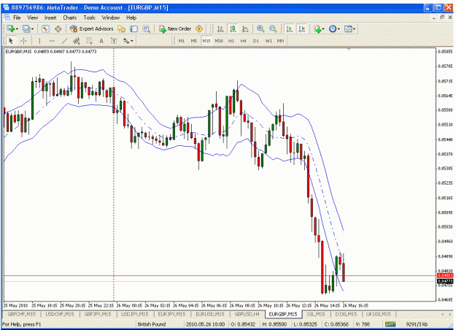Switch to the GBPUSD,H4 chart tab
The height and width of the screenshot is (330, 456).
247,314
